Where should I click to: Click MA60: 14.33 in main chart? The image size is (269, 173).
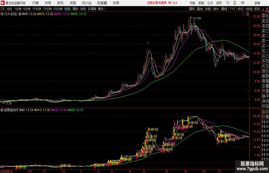[78, 14]
